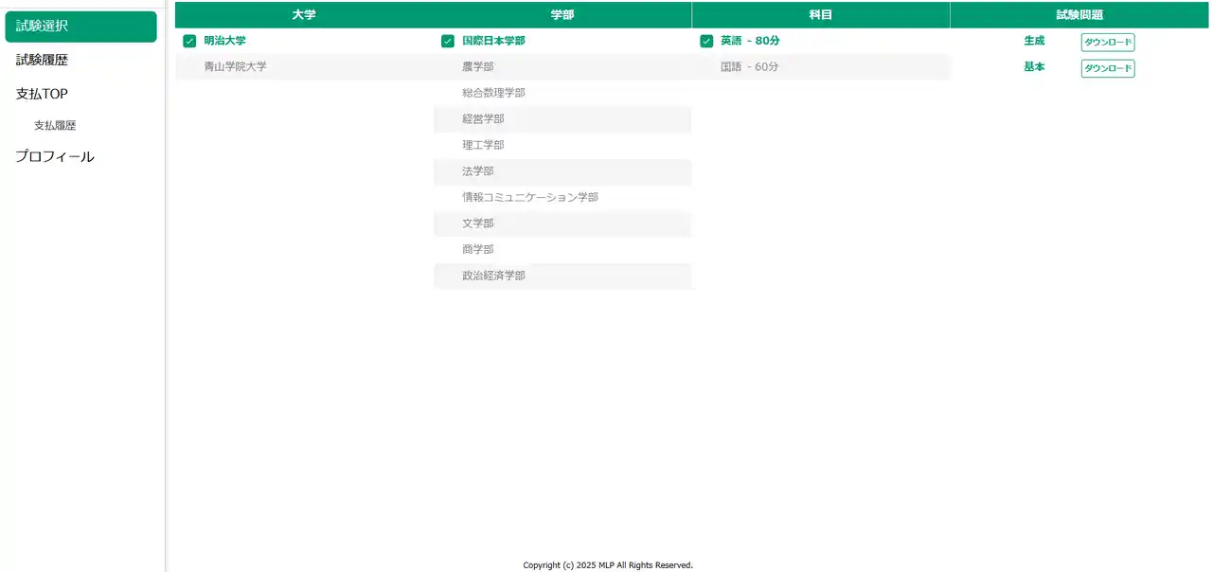Select 理工学部 from the faculty list

click(482, 144)
